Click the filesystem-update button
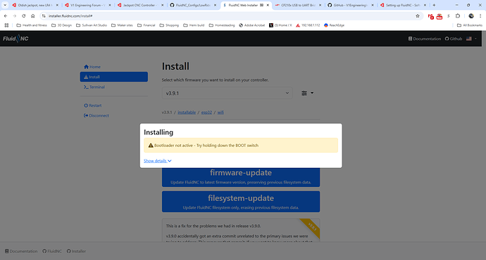486x260 pixels. pos(241,202)
